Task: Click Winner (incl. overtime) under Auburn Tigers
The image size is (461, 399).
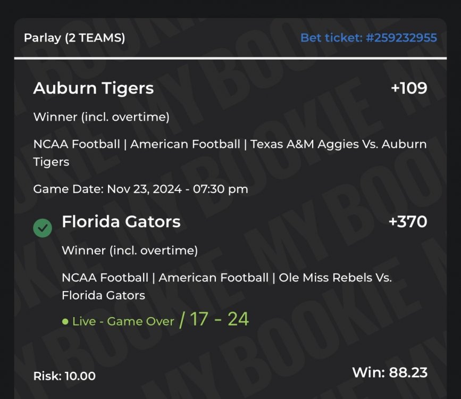Action: (x=101, y=117)
